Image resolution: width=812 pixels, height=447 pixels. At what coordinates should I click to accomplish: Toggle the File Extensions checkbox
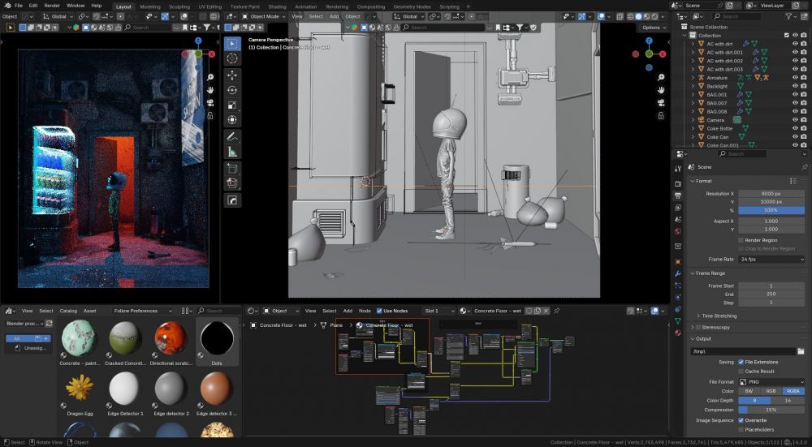tap(741, 362)
